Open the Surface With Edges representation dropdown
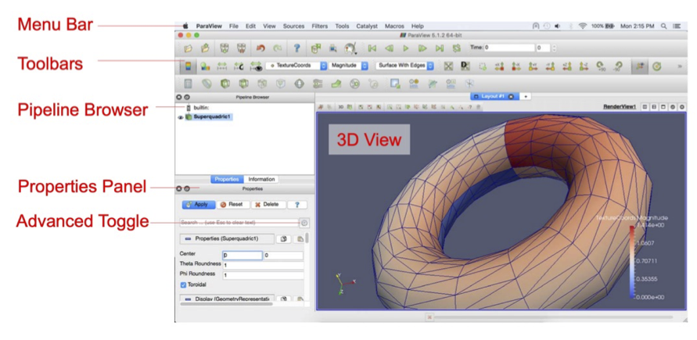 coord(405,66)
